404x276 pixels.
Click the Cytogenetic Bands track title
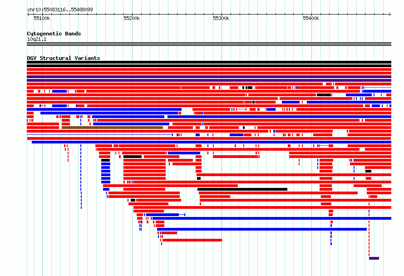coord(54,34)
